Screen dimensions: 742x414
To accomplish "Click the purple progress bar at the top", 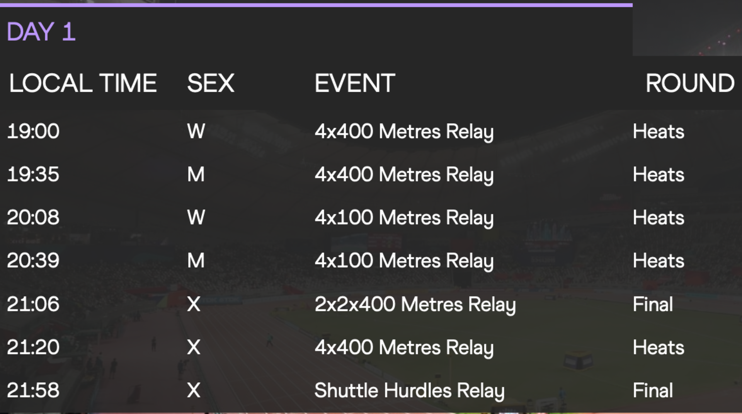I will click(x=316, y=5).
